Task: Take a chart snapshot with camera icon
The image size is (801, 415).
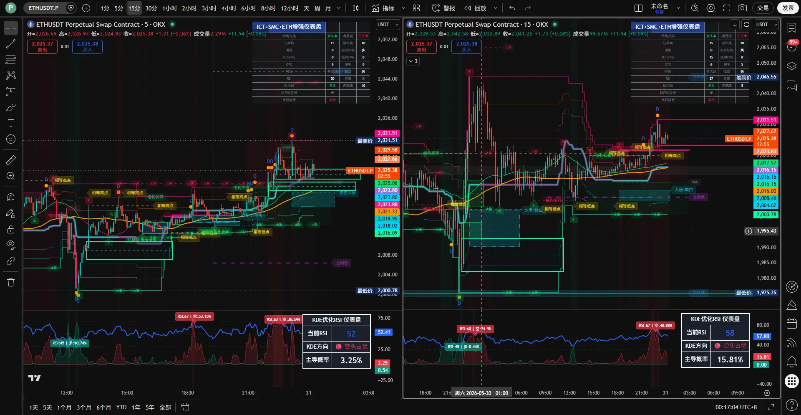Action: [743, 8]
